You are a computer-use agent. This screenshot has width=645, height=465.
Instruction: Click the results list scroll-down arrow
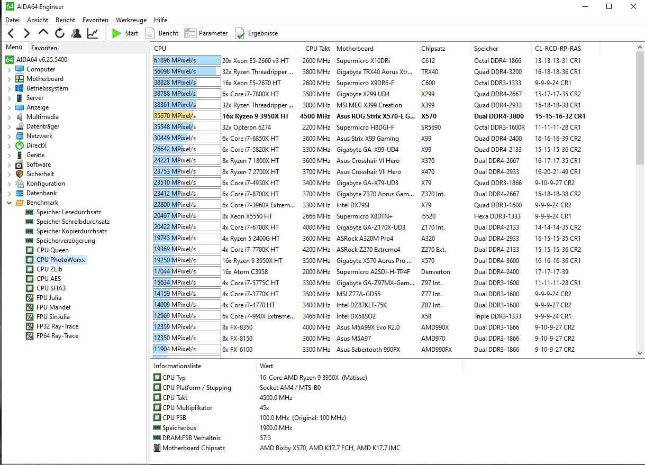pos(640,353)
